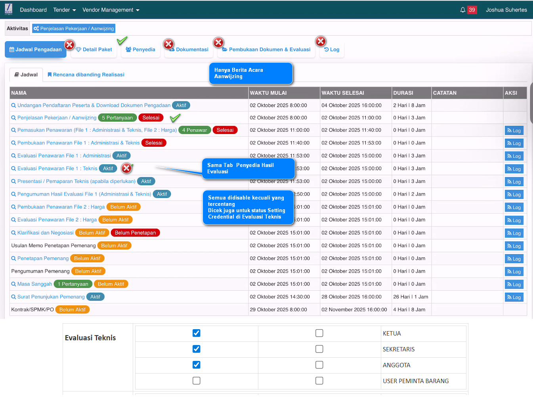Image resolution: width=533 pixels, height=397 pixels.
Task: Open Vendor Management dropdown
Action: coord(111,10)
